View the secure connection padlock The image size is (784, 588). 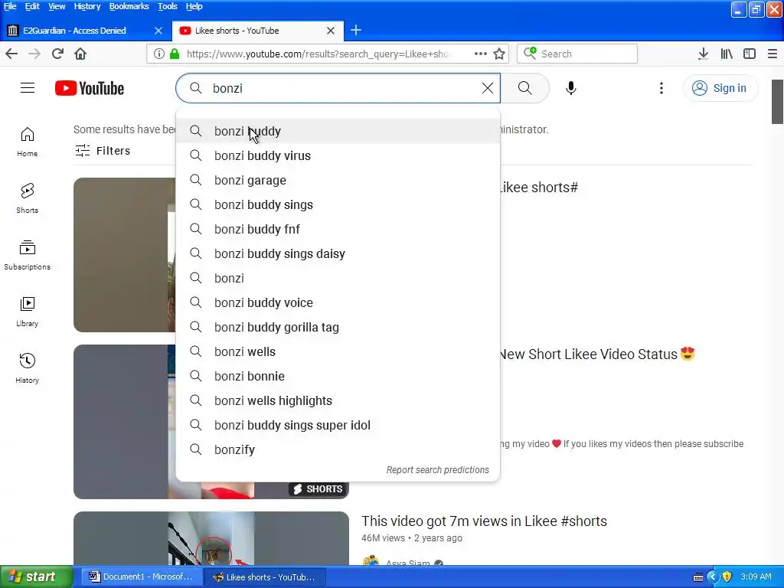coord(174,54)
